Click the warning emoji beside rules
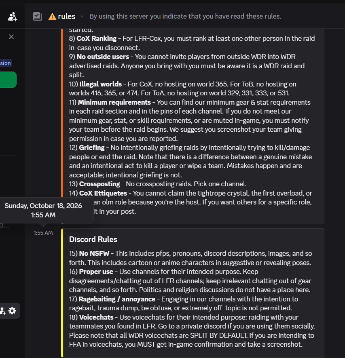Screen dimensions: 345x358 (x=52, y=17)
